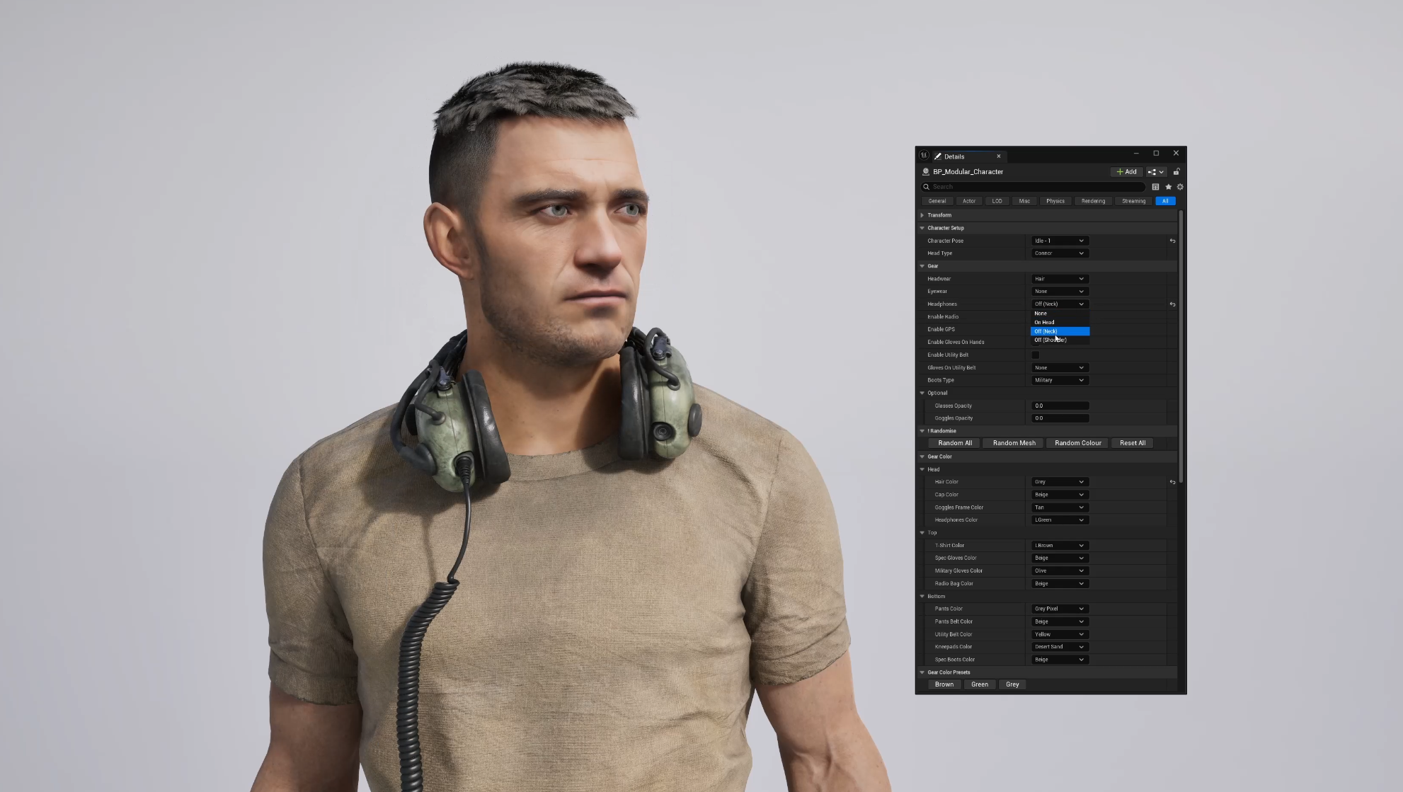
Task: Toggle the Enable Utility Belt checkbox
Action: click(1036, 355)
